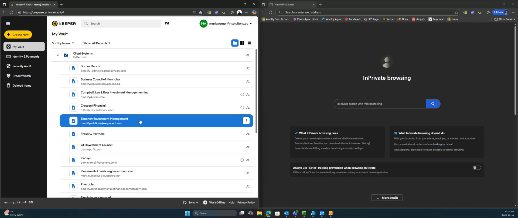Viewport: 518px width, 218px height.
Task: Open the Fraser & Partners record
Action: 156,134
